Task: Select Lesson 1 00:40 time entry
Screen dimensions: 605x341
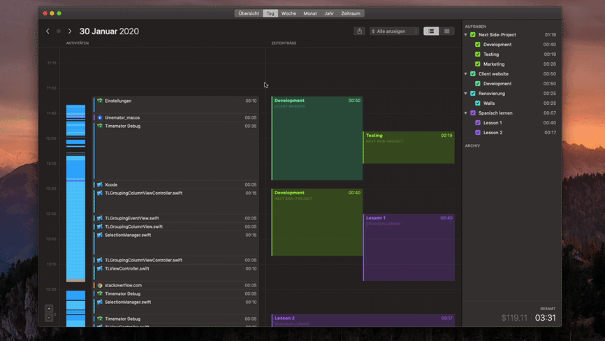Action: pos(409,247)
